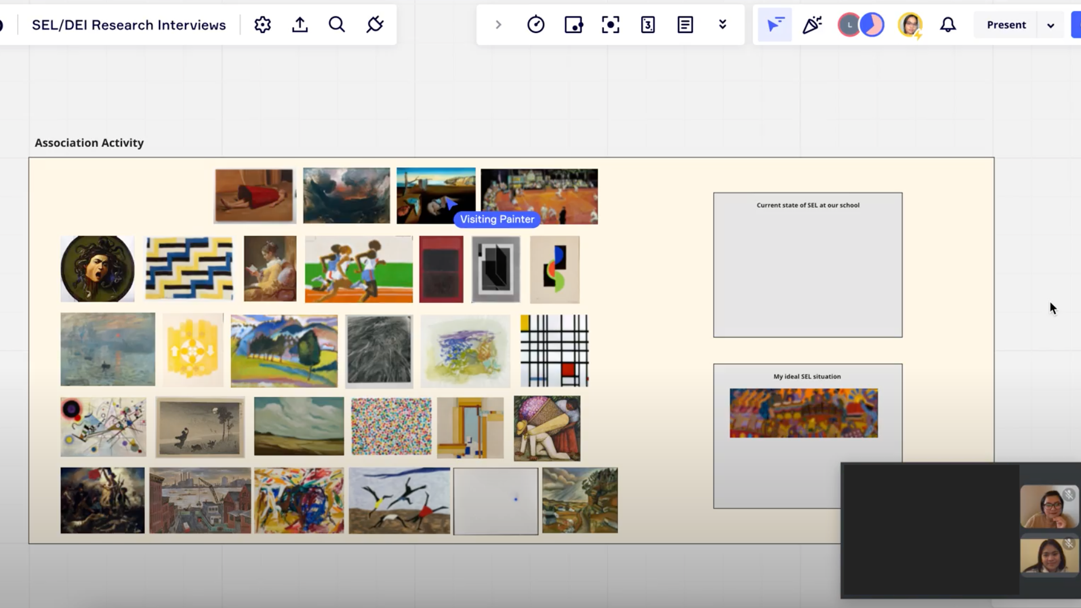Select the Medusa head painting
This screenshot has height=608, width=1081.
[x=98, y=269]
